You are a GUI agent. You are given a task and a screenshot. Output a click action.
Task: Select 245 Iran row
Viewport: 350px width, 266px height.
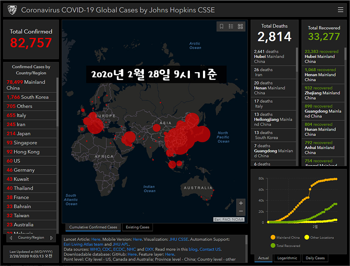[x=30, y=125]
